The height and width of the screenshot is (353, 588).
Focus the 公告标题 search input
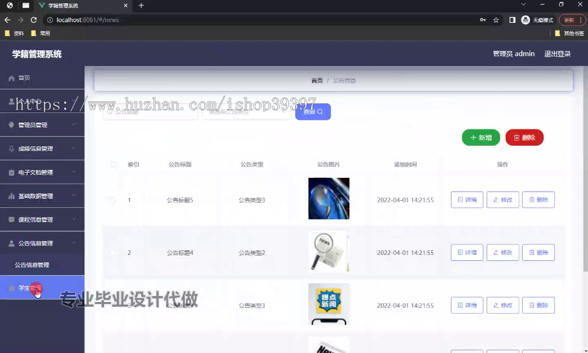pyautogui.click(x=150, y=112)
